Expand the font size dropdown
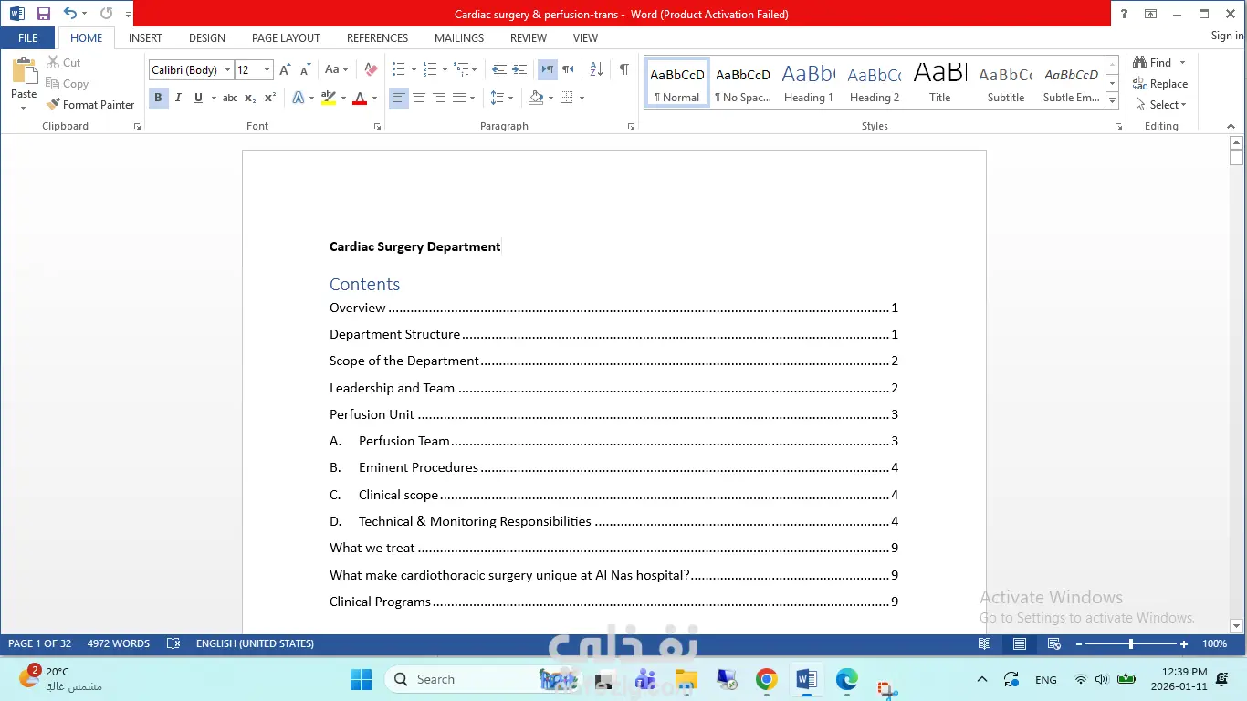The image size is (1247, 701). [x=267, y=70]
